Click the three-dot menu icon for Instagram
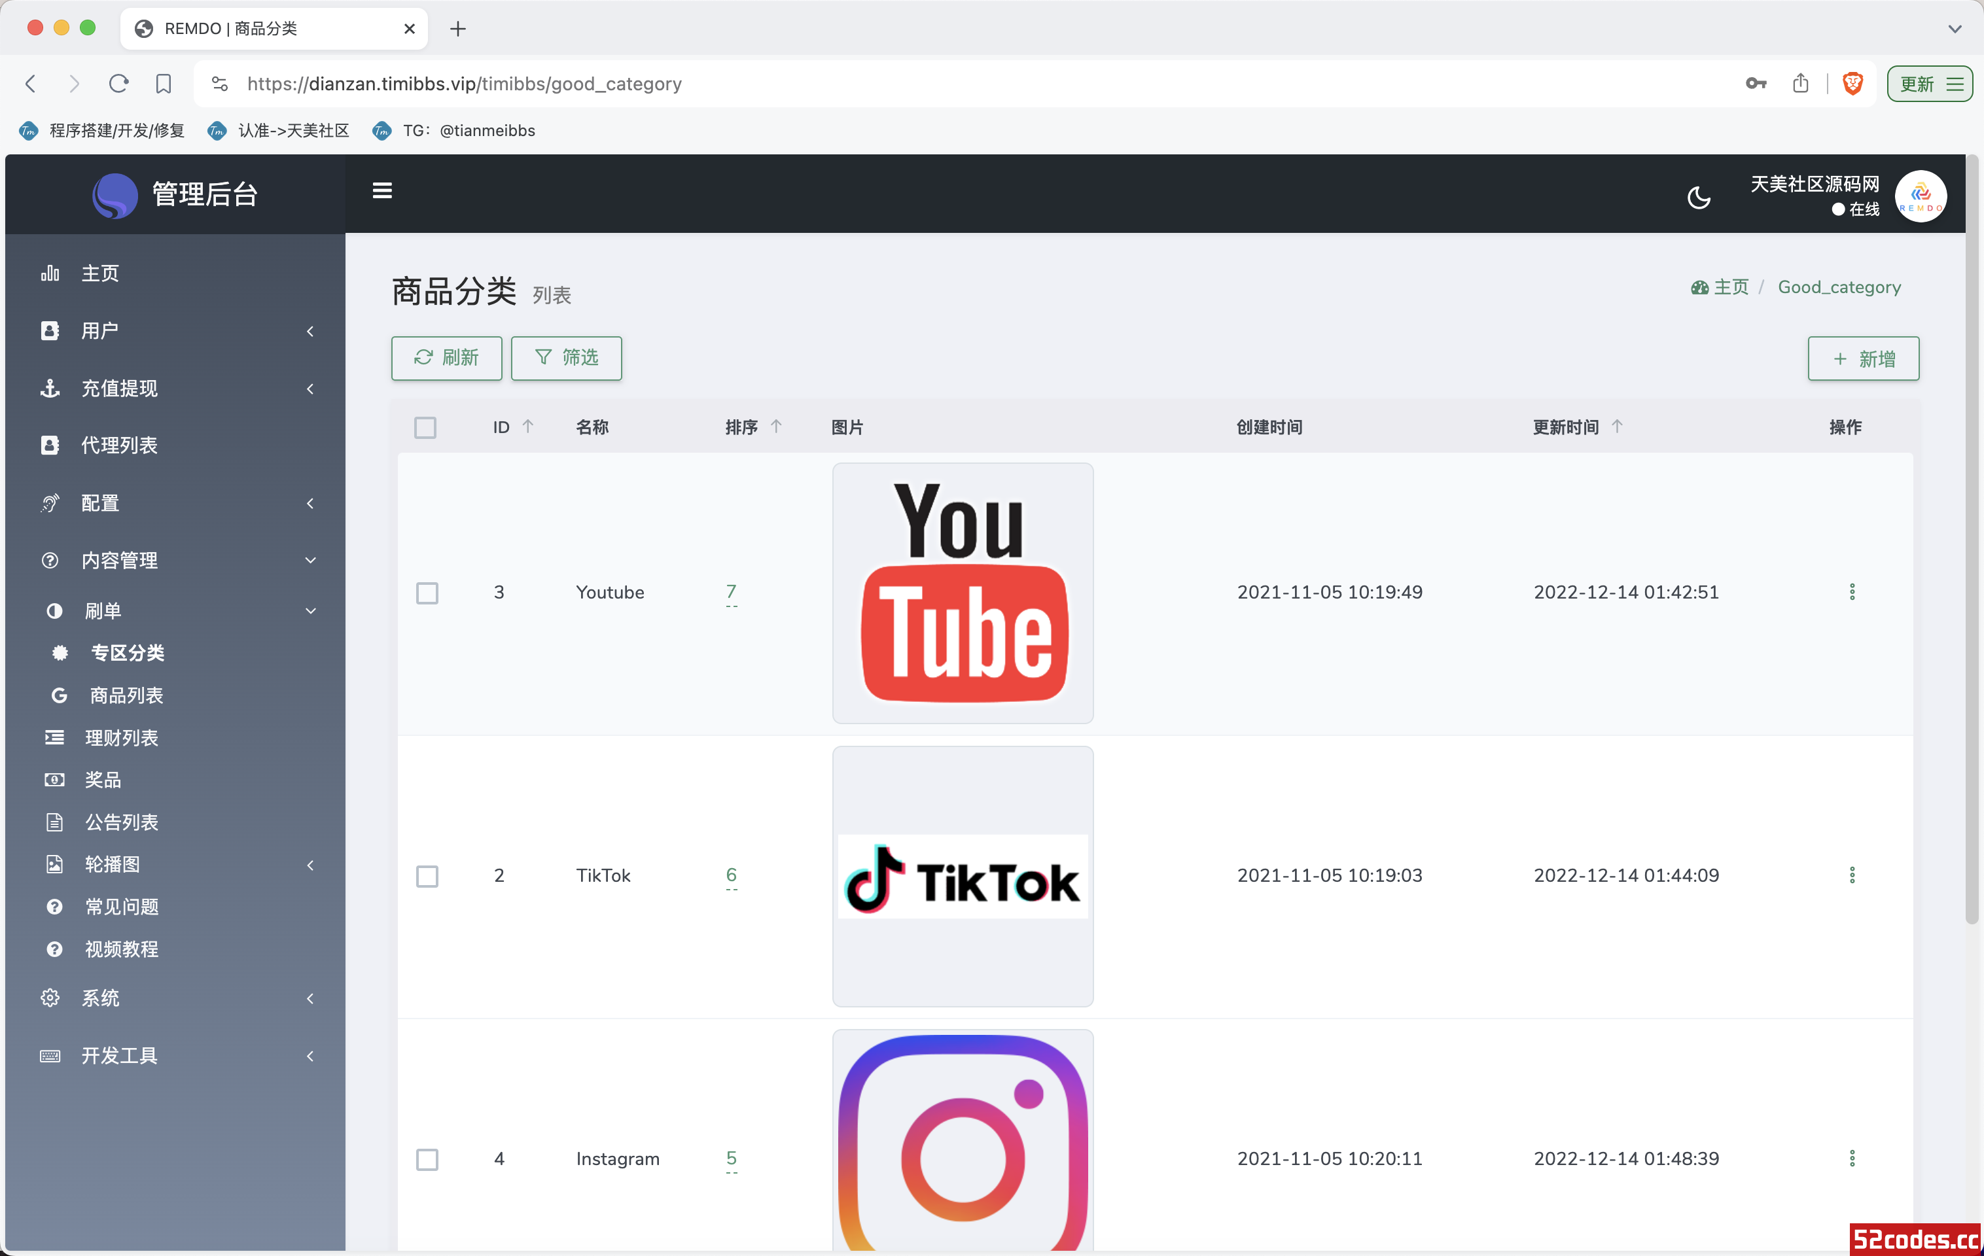This screenshot has width=1984, height=1256. tap(1852, 1158)
